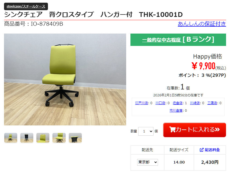This screenshot has width=229, height=174.
Task: Open the あんしんの保証付き warranty link
Action: [x=202, y=24]
